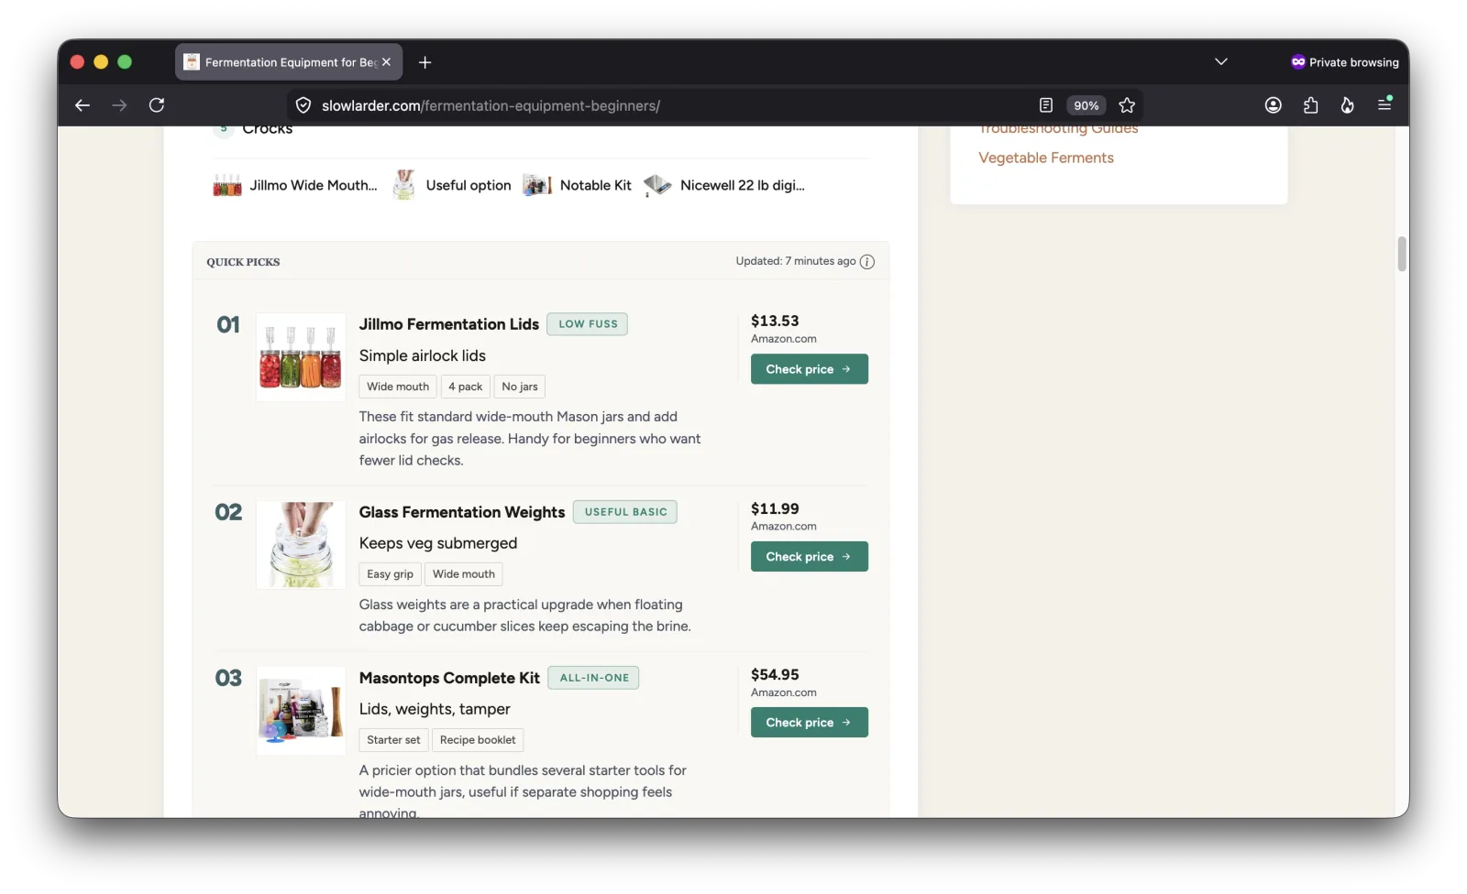The height and width of the screenshot is (894, 1467).
Task: Open the Useful option product link
Action: pyautogui.click(x=469, y=185)
